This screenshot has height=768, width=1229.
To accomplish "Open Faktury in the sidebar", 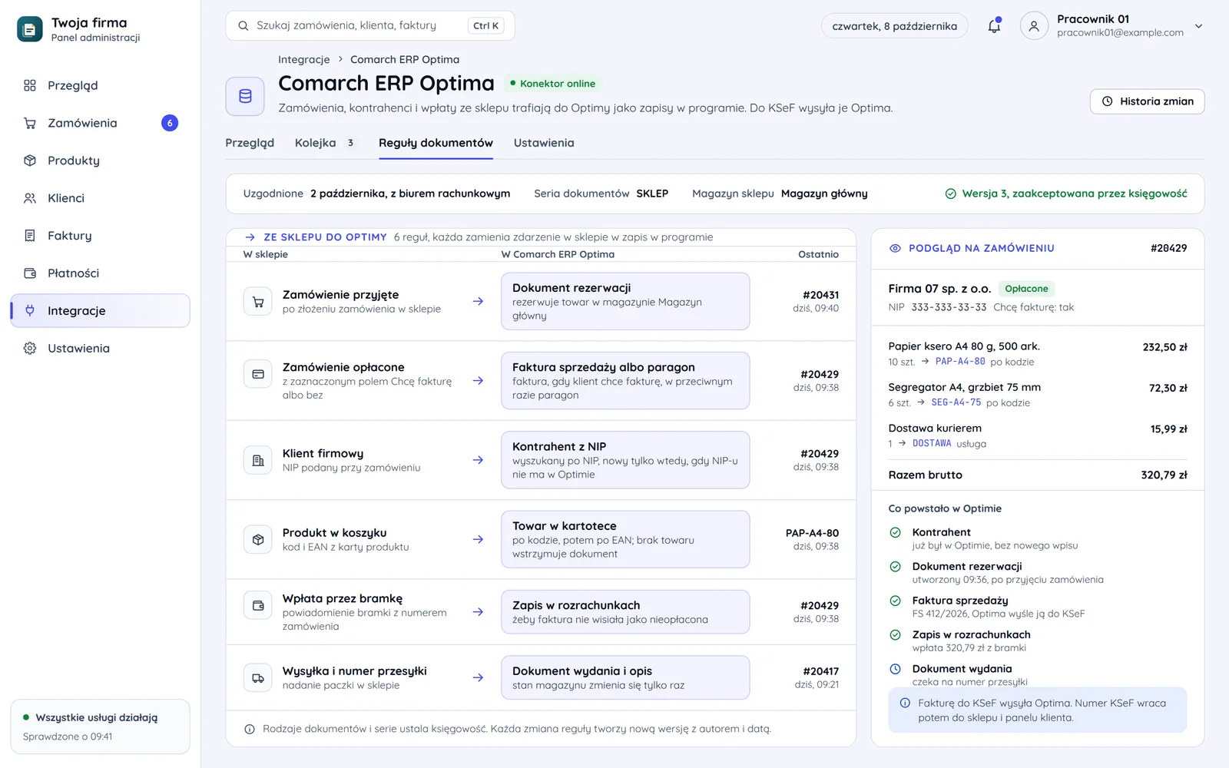I will pyautogui.click(x=100, y=236).
